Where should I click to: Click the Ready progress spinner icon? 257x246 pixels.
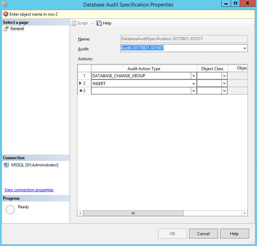[x=10, y=210]
